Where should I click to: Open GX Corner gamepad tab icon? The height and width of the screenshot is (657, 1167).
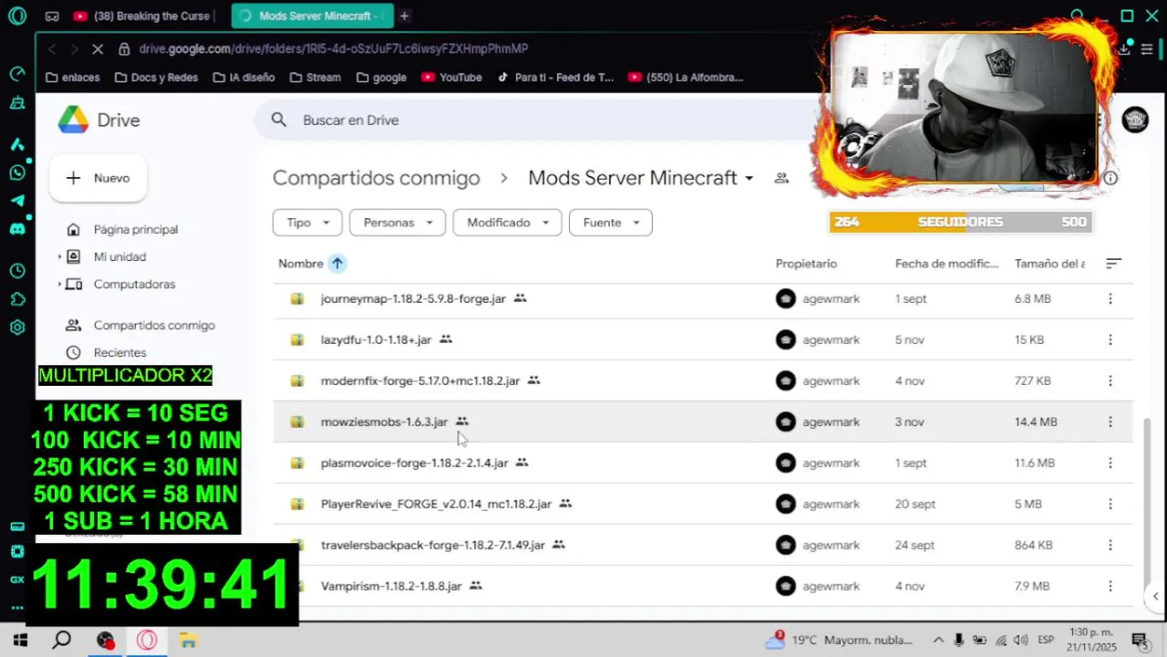(x=52, y=16)
